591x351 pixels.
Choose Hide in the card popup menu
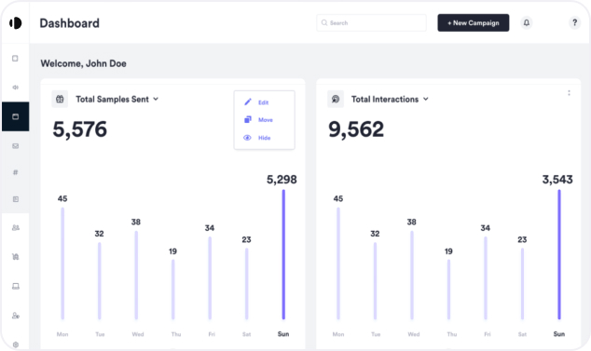click(x=257, y=138)
